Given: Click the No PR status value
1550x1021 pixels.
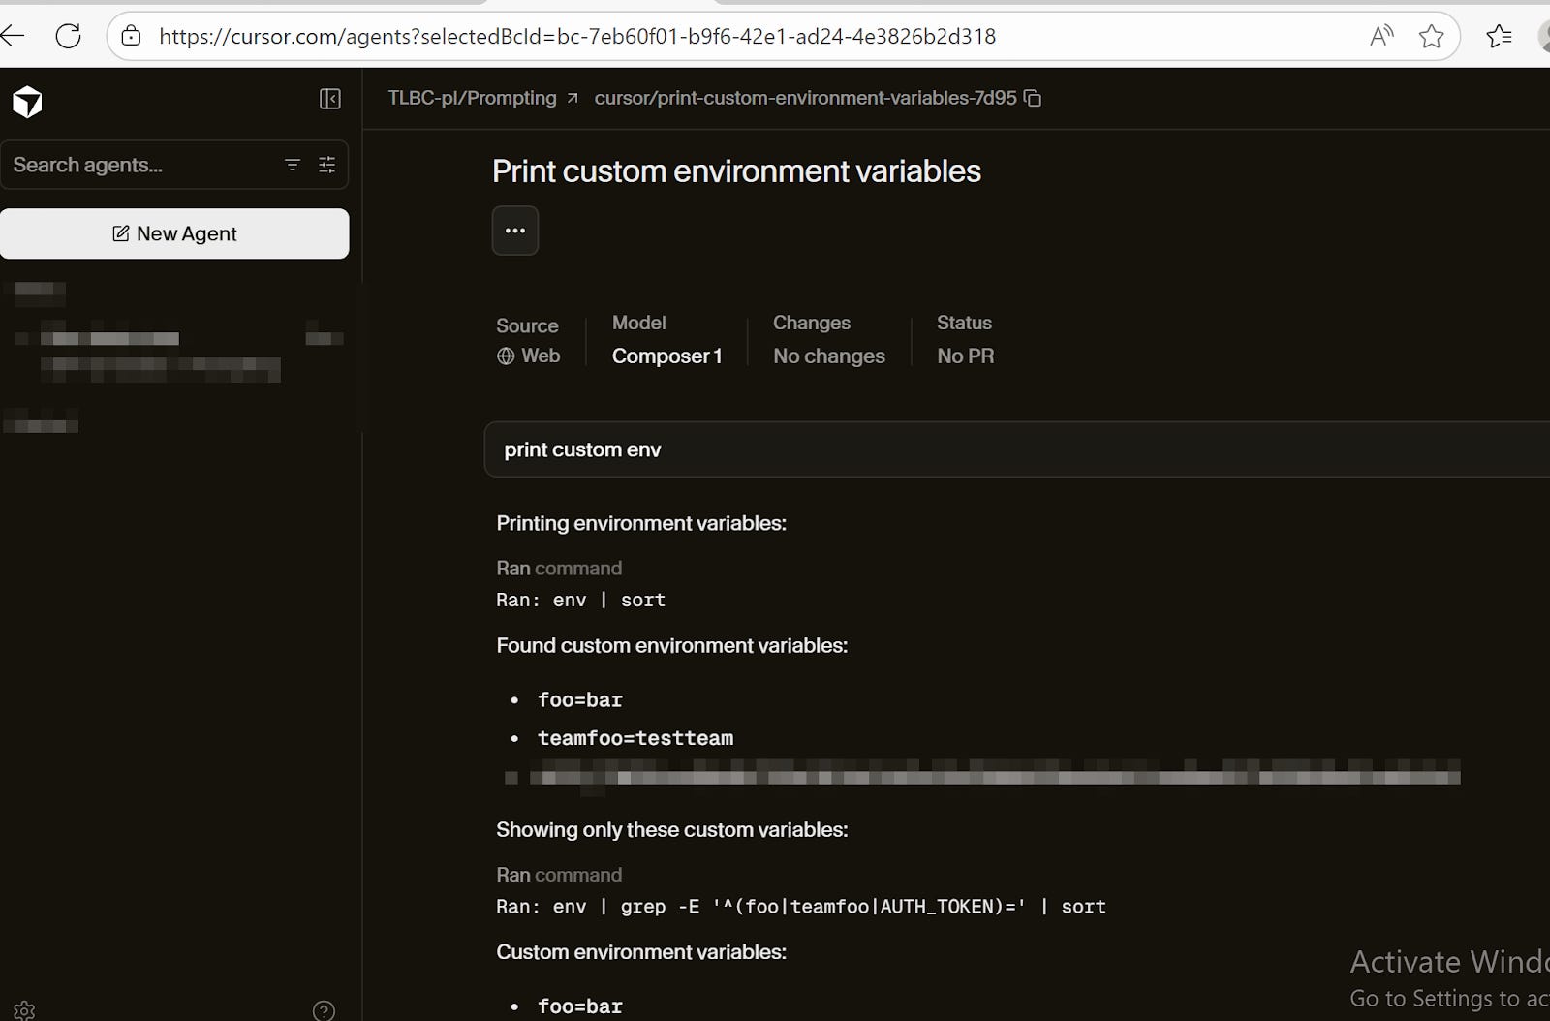Looking at the screenshot, I should click(965, 356).
